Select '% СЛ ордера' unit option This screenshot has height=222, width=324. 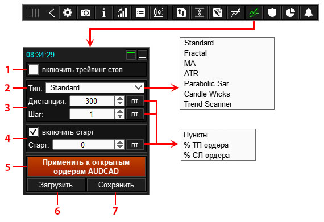pos(207,155)
